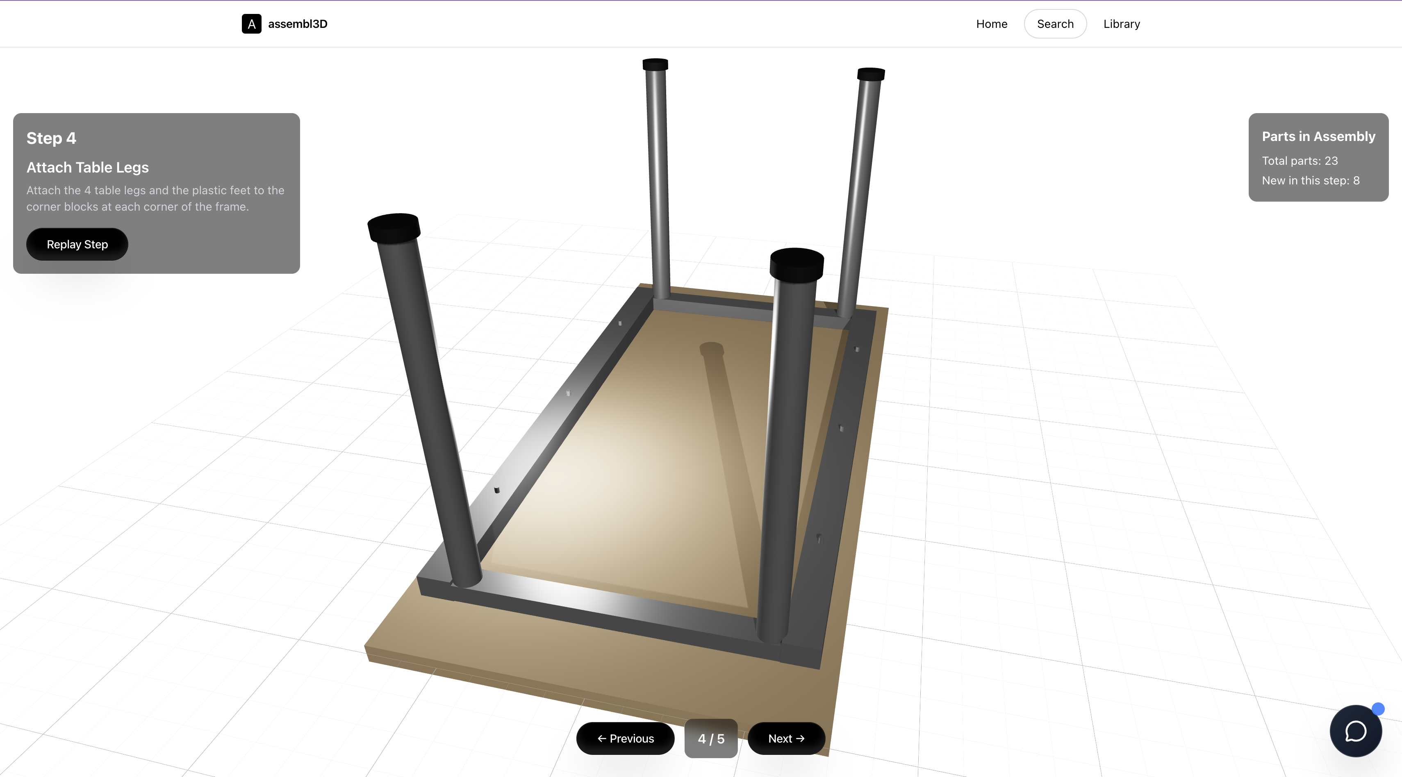The width and height of the screenshot is (1402, 777).
Task: Navigate to Home
Action: pyautogui.click(x=992, y=23)
